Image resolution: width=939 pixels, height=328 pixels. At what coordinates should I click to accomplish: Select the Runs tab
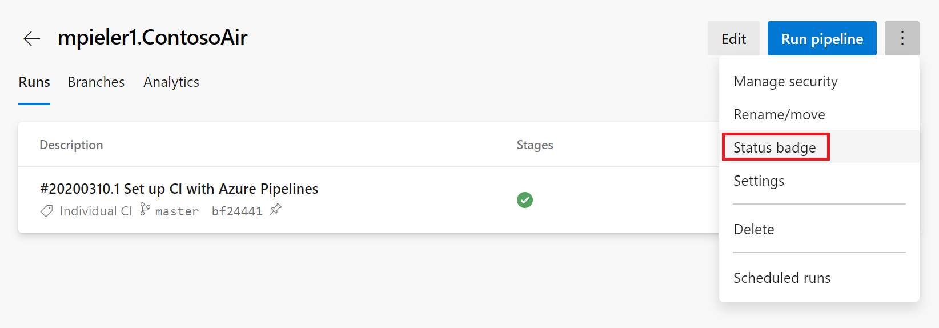[34, 82]
